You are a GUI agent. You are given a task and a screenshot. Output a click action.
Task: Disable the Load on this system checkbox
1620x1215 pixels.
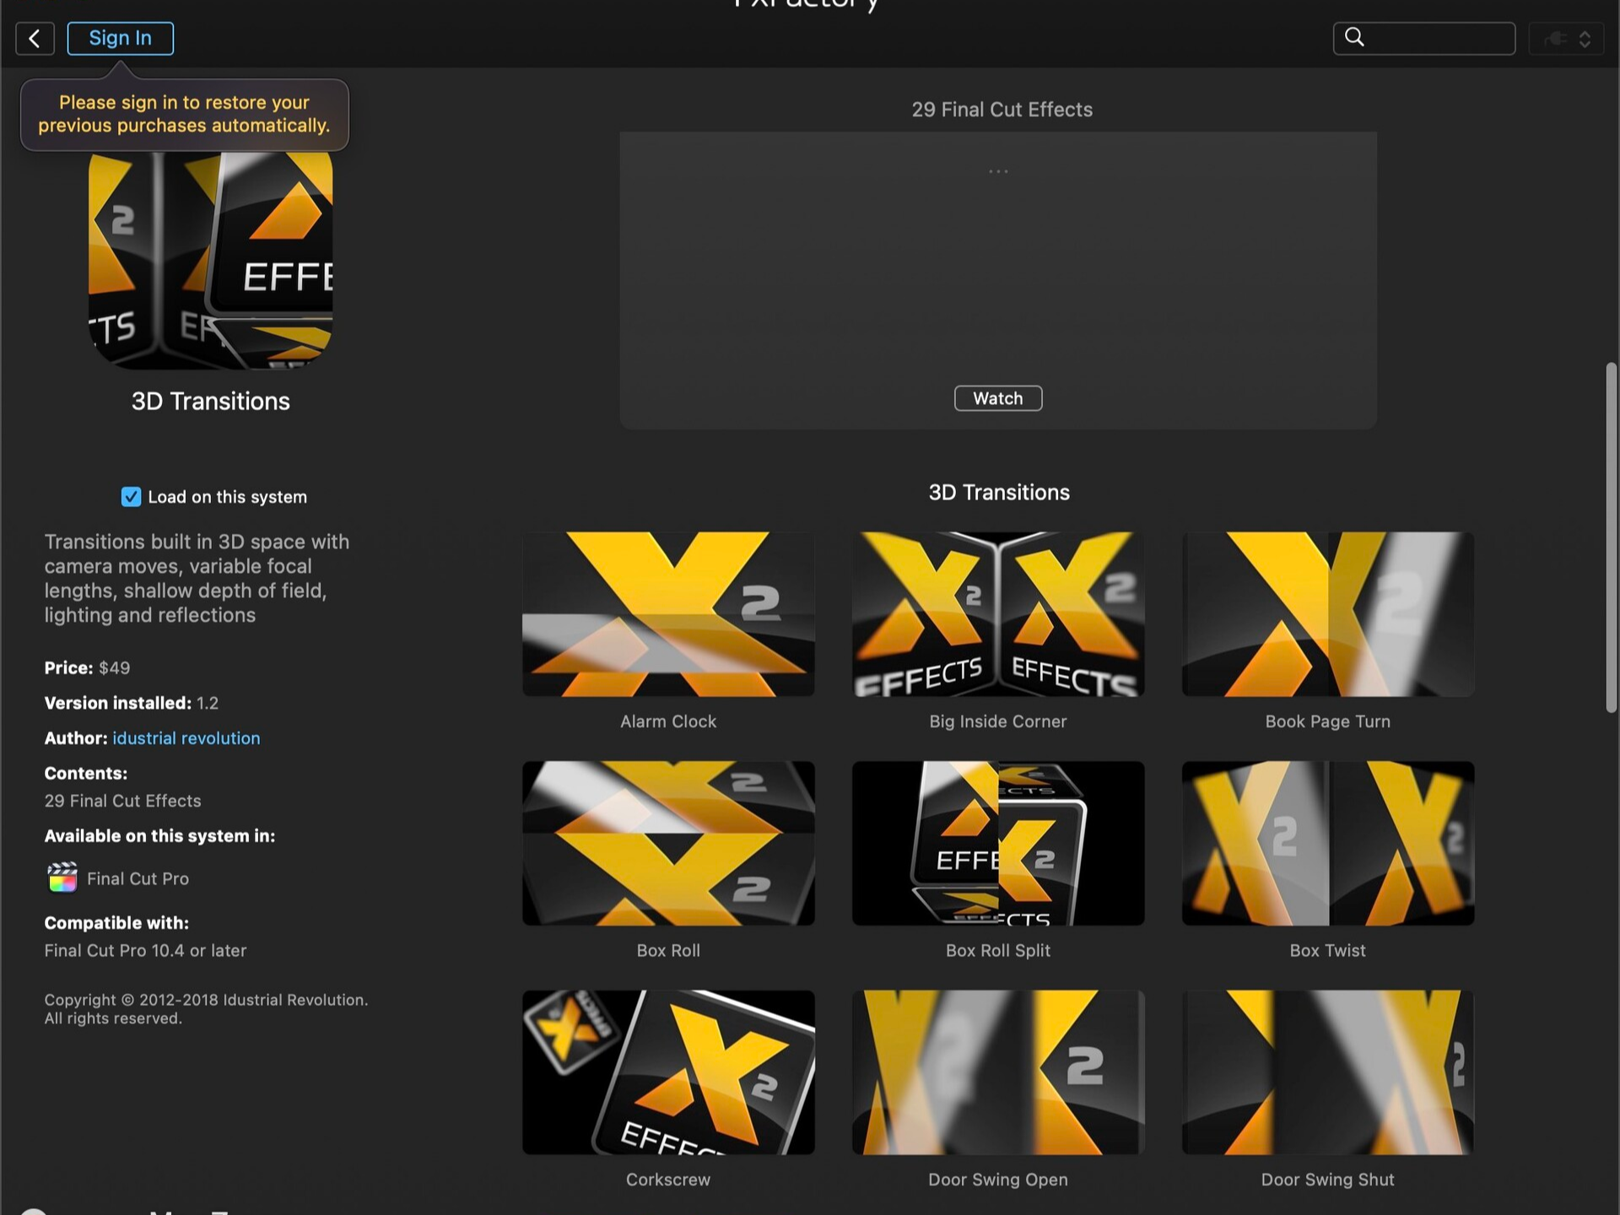point(131,497)
